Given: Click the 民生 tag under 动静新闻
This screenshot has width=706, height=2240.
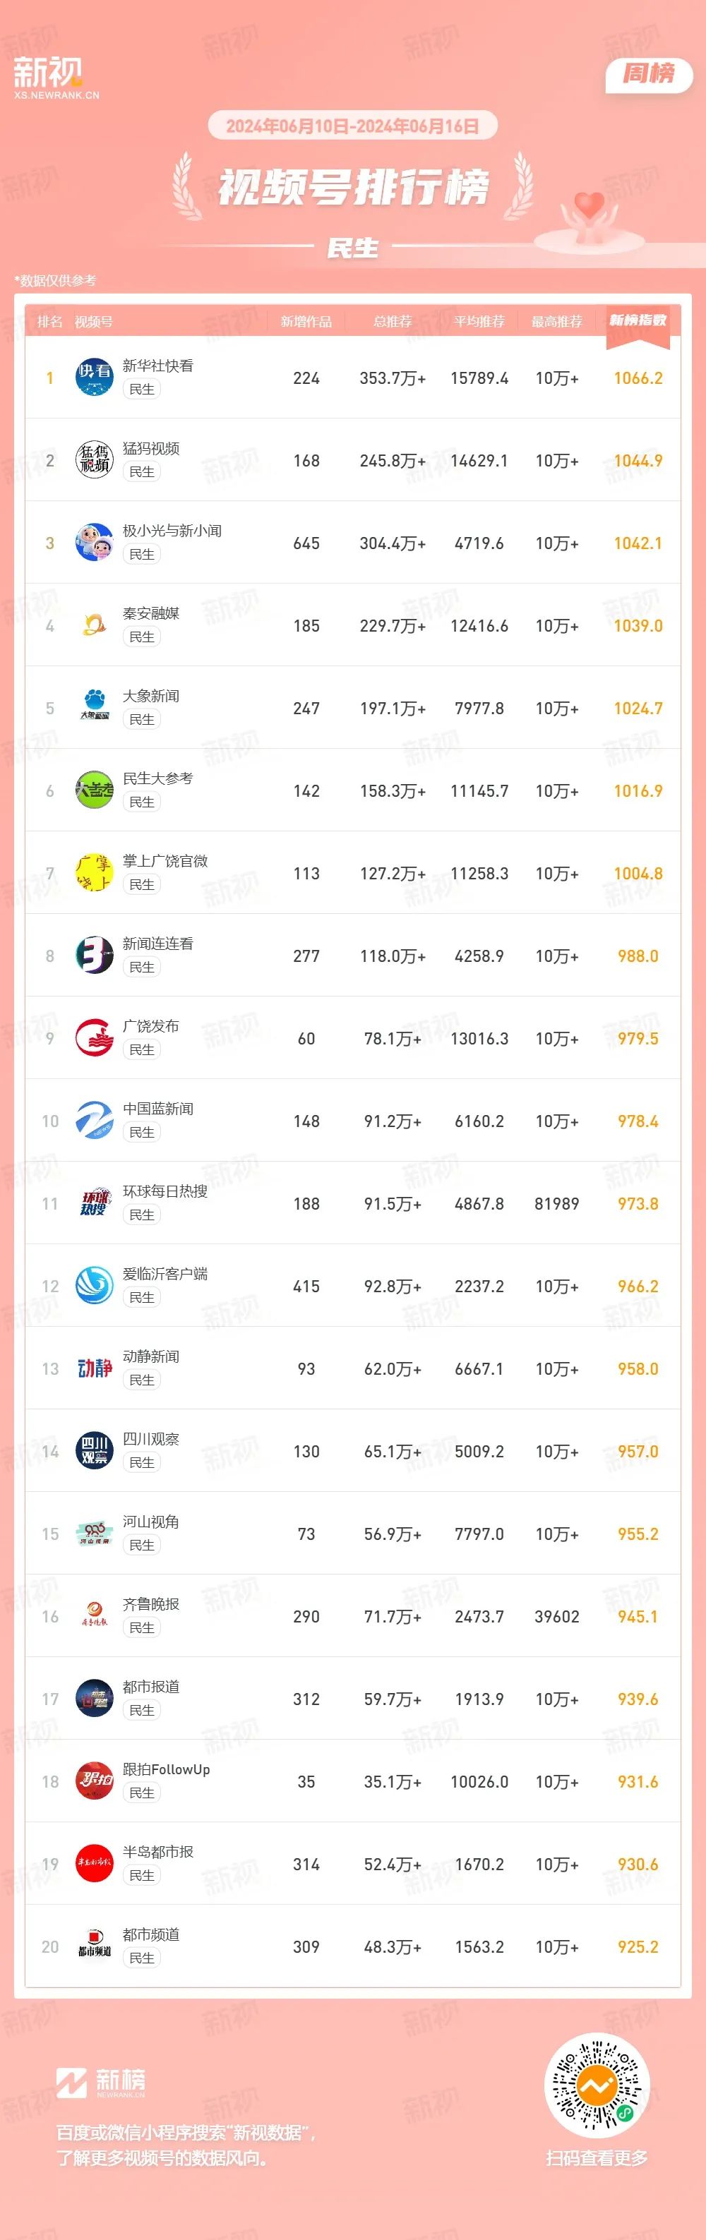Looking at the screenshot, I should point(142,1380).
